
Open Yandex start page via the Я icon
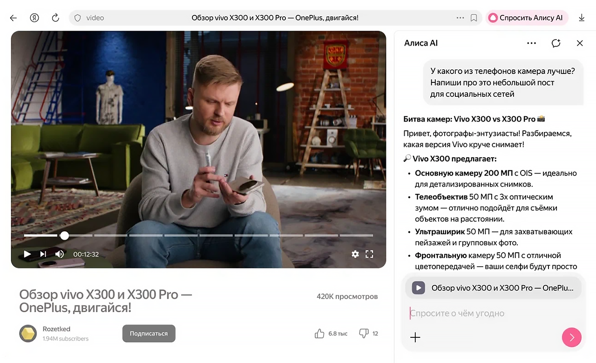[34, 18]
